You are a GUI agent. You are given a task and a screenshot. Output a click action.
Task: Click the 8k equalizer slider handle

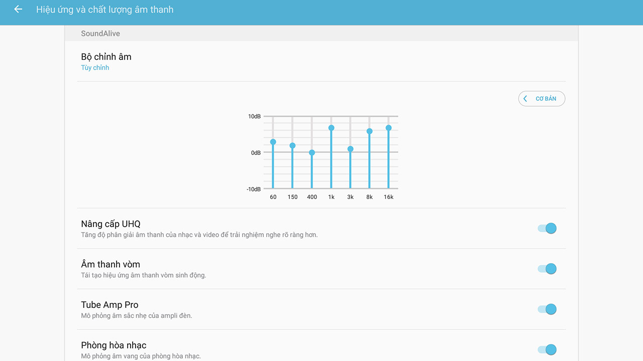pos(369,131)
